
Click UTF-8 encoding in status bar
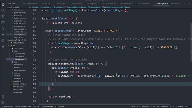click(153, 107)
